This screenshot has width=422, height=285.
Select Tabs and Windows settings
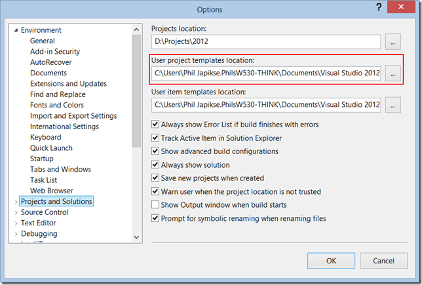(60, 169)
